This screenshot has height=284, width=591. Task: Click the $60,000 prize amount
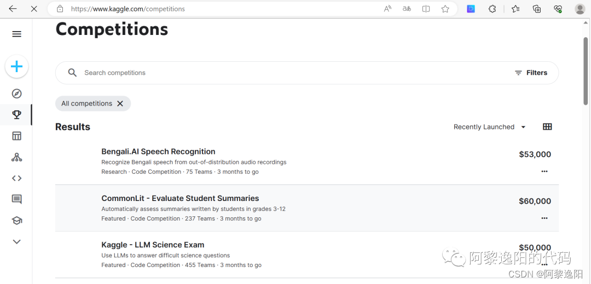pos(535,201)
